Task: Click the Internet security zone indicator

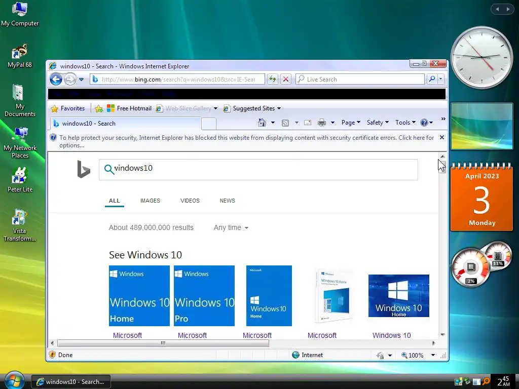Action: click(x=308, y=355)
